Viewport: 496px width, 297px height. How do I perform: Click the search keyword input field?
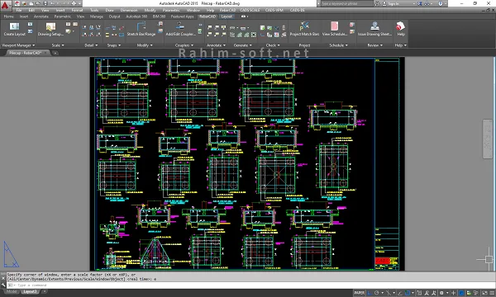point(347,3)
